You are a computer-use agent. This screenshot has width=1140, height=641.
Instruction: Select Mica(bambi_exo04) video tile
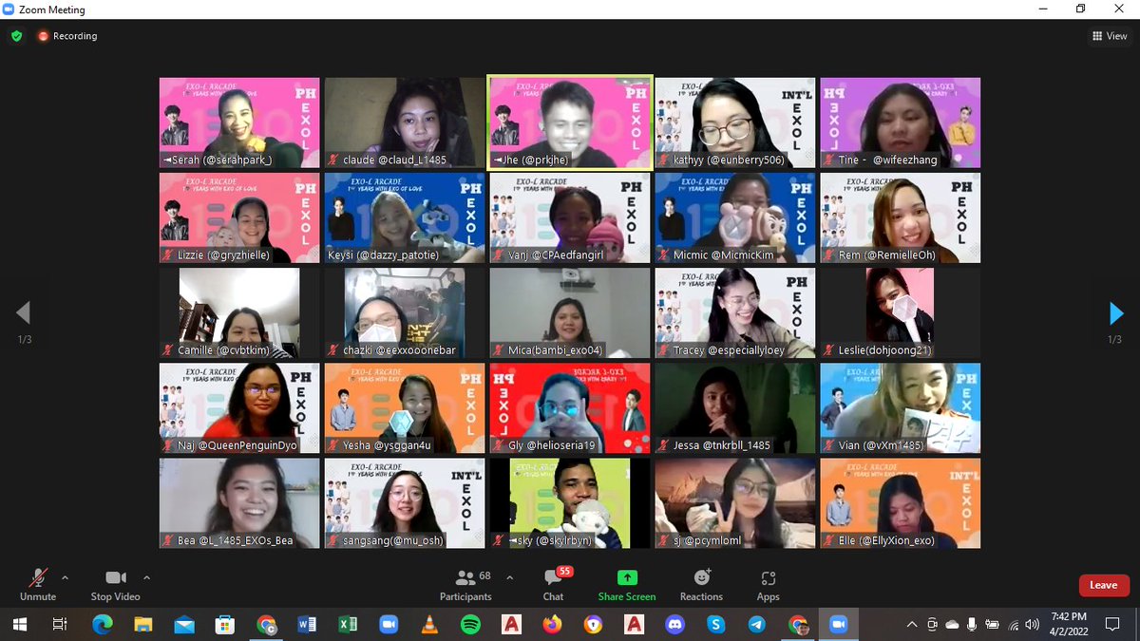pyautogui.click(x=570, y=312)
